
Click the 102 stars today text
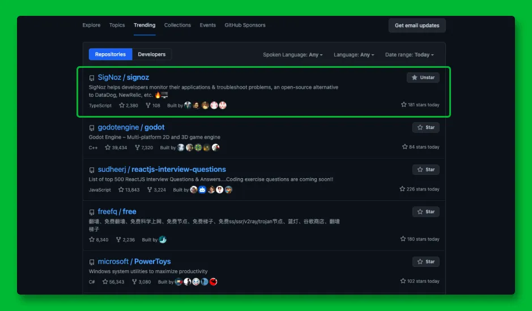click(420, 281)
